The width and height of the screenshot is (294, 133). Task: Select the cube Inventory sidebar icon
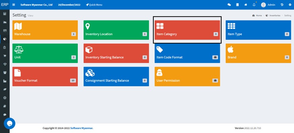pyautogui.click(x=5, y=39)
